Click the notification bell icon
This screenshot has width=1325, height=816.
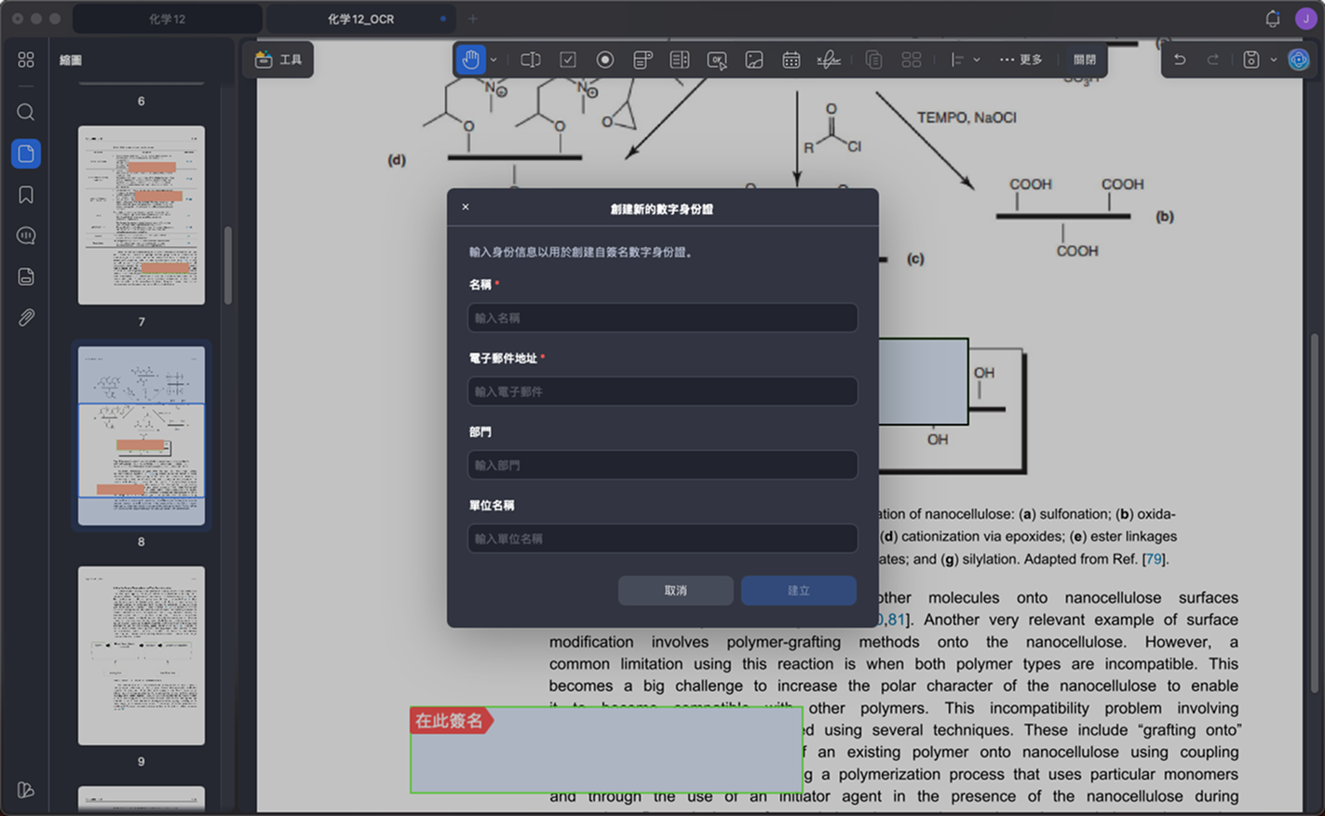pos(1273,19)
